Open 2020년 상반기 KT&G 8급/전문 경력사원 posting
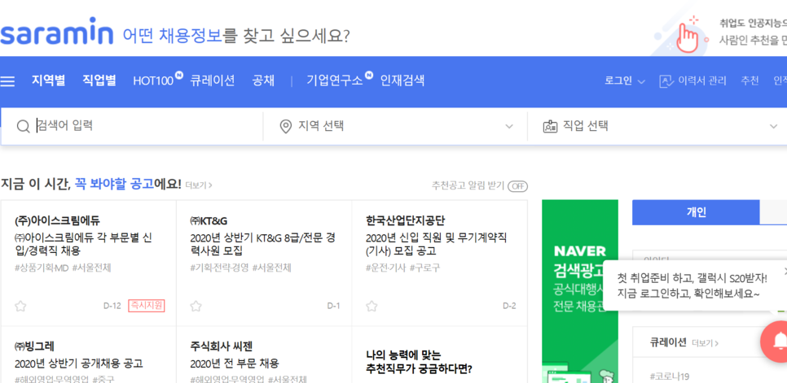The width and height of the screenshot is (787, 383). point(262,244)
